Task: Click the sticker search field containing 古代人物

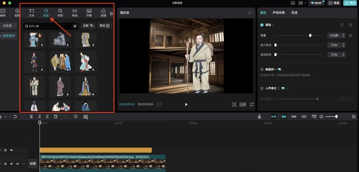Action: click(51, 26)
